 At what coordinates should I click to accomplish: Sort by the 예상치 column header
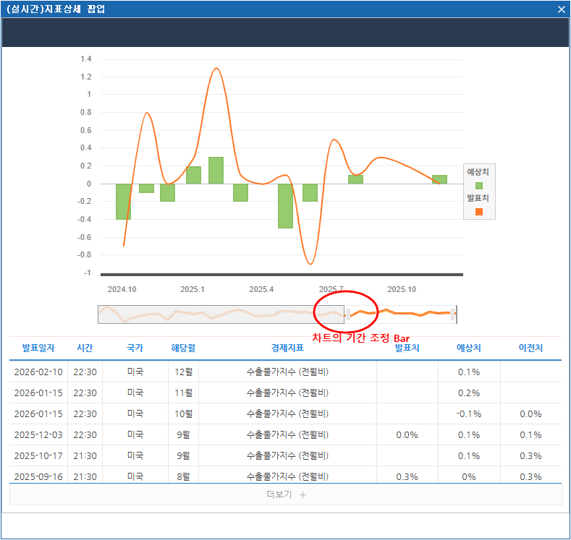[469, 348]
